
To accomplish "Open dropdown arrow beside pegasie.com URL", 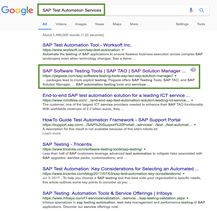I will [x=176, y=76].
